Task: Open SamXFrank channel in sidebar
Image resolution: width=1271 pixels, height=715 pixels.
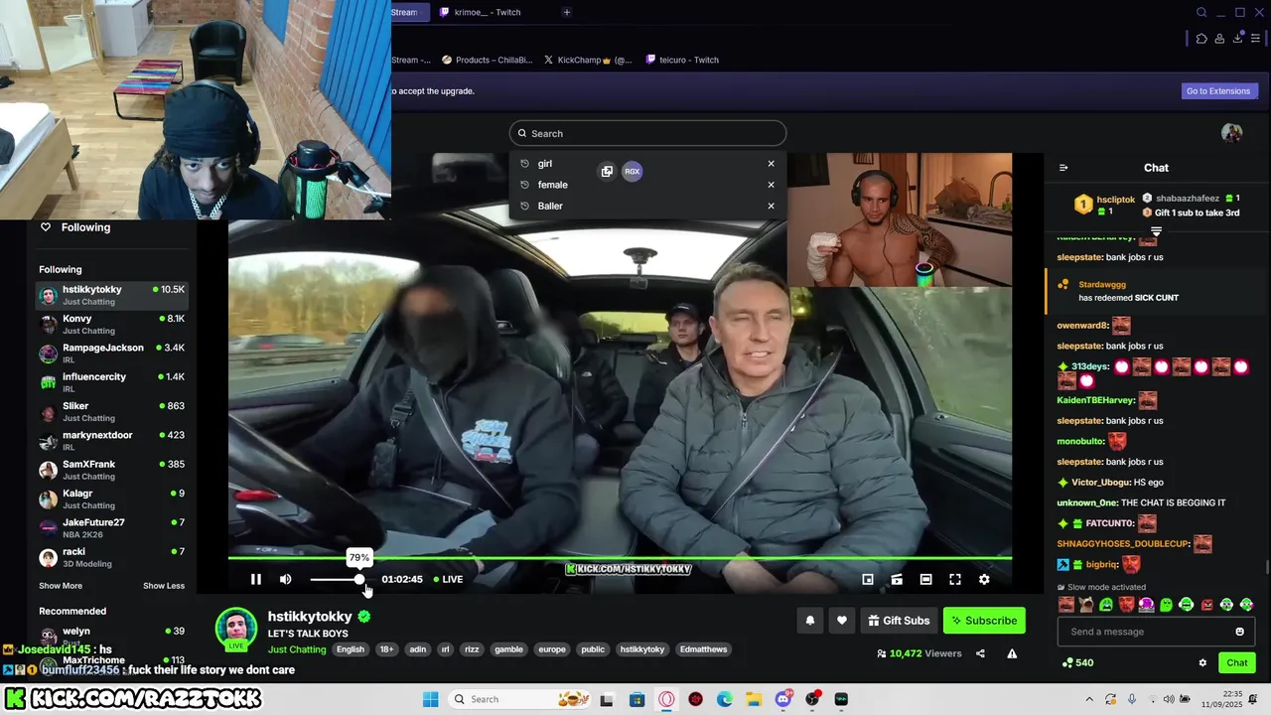Action: (112, 470)
